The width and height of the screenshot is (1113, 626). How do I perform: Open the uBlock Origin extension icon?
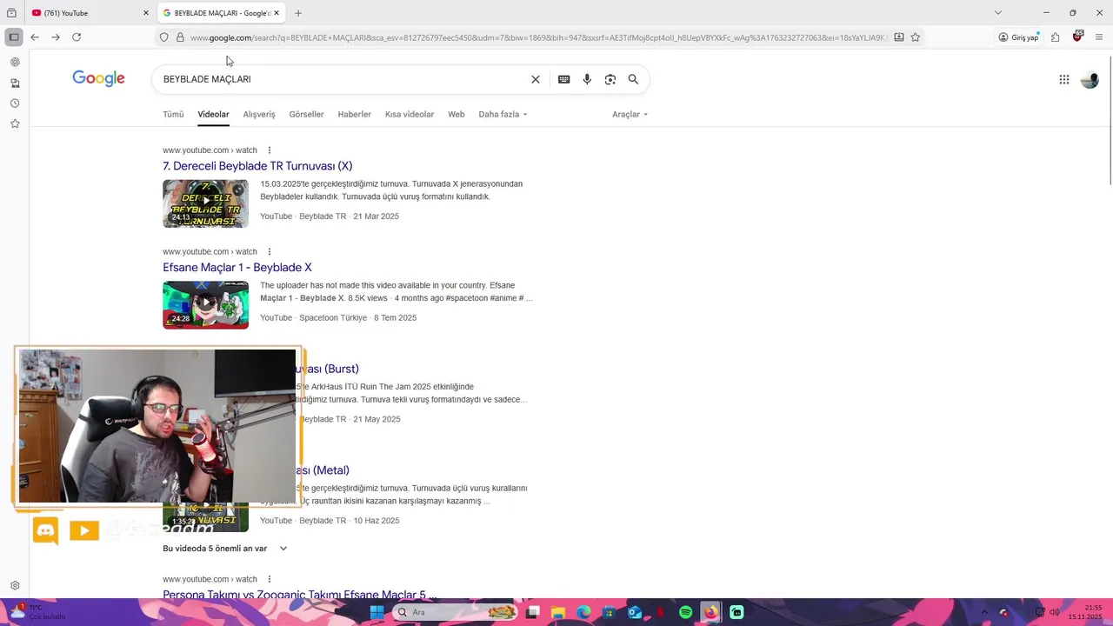(1077, 37)
